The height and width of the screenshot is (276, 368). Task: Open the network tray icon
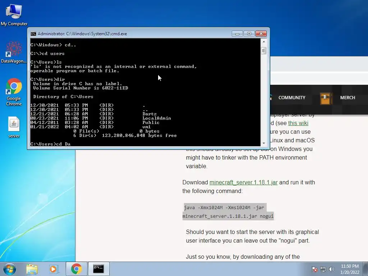(323, 269)
